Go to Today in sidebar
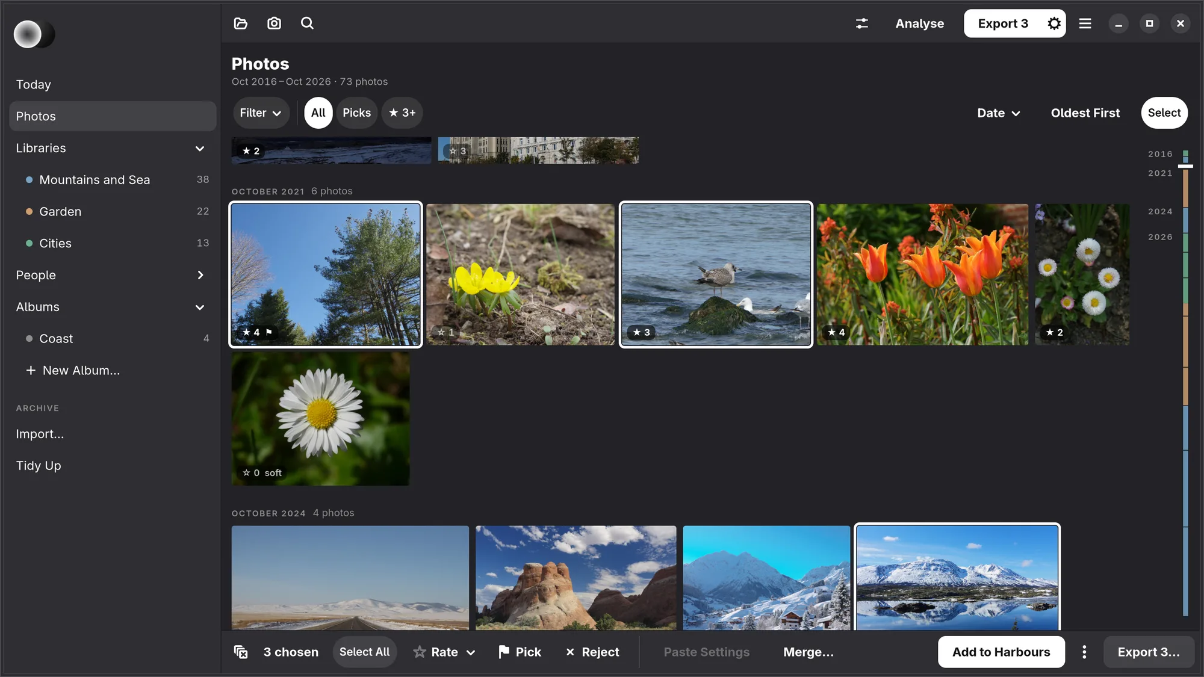Image resolution: width=1204 pixels, height=677 pixels. coord(113,84)
